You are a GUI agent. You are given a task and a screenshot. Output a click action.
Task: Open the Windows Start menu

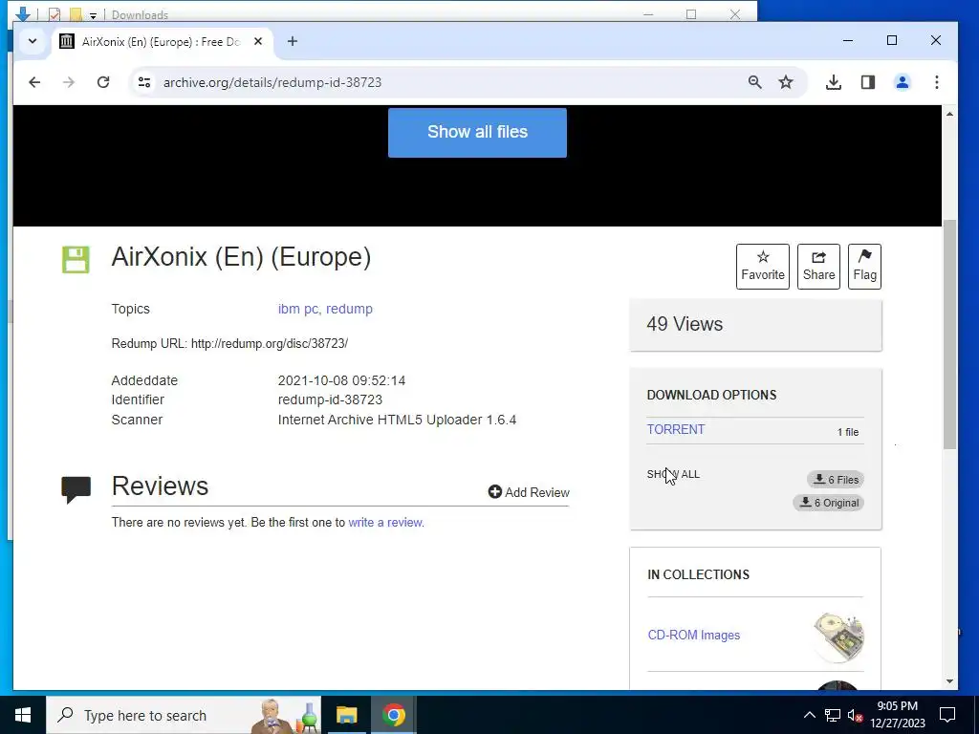[23, 715]
